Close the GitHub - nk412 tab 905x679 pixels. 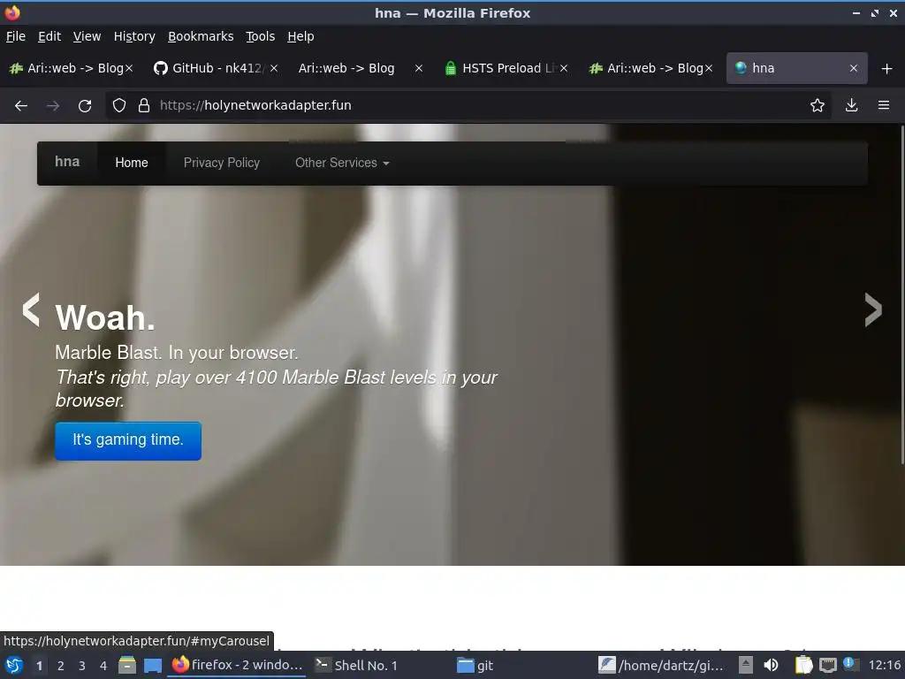click(274, 68)
